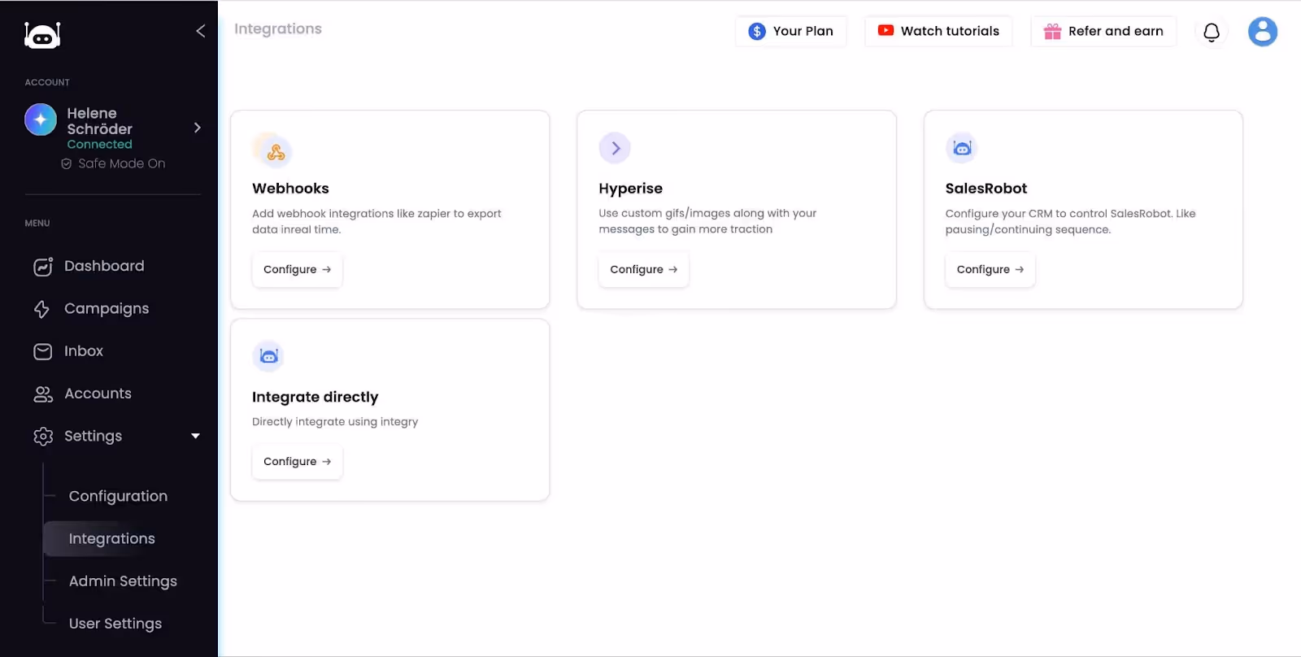Click the Webhooks card title

pos(290,188)
